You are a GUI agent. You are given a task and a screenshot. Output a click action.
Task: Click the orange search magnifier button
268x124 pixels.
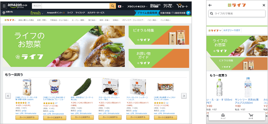click(112, 6)
